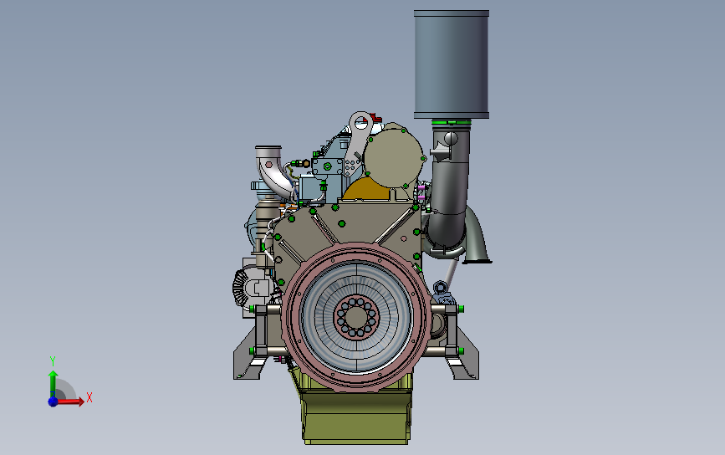
Task: Pick the olive-green oil pan at bottom
Action: tap(355, 409)
